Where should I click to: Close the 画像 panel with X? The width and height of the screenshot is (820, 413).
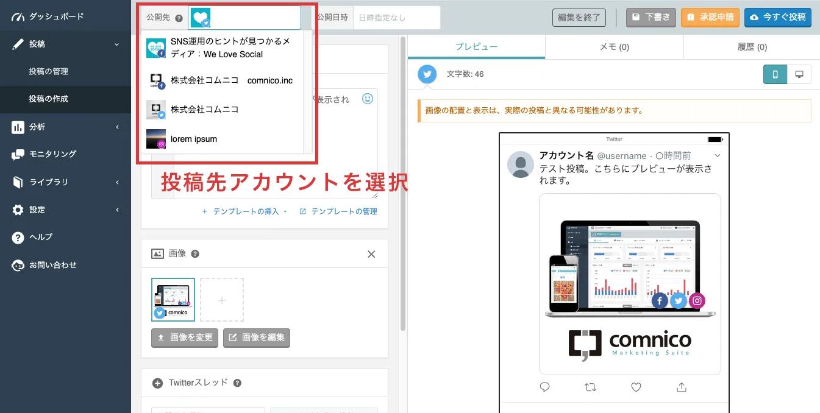click(x=371, y=254)
